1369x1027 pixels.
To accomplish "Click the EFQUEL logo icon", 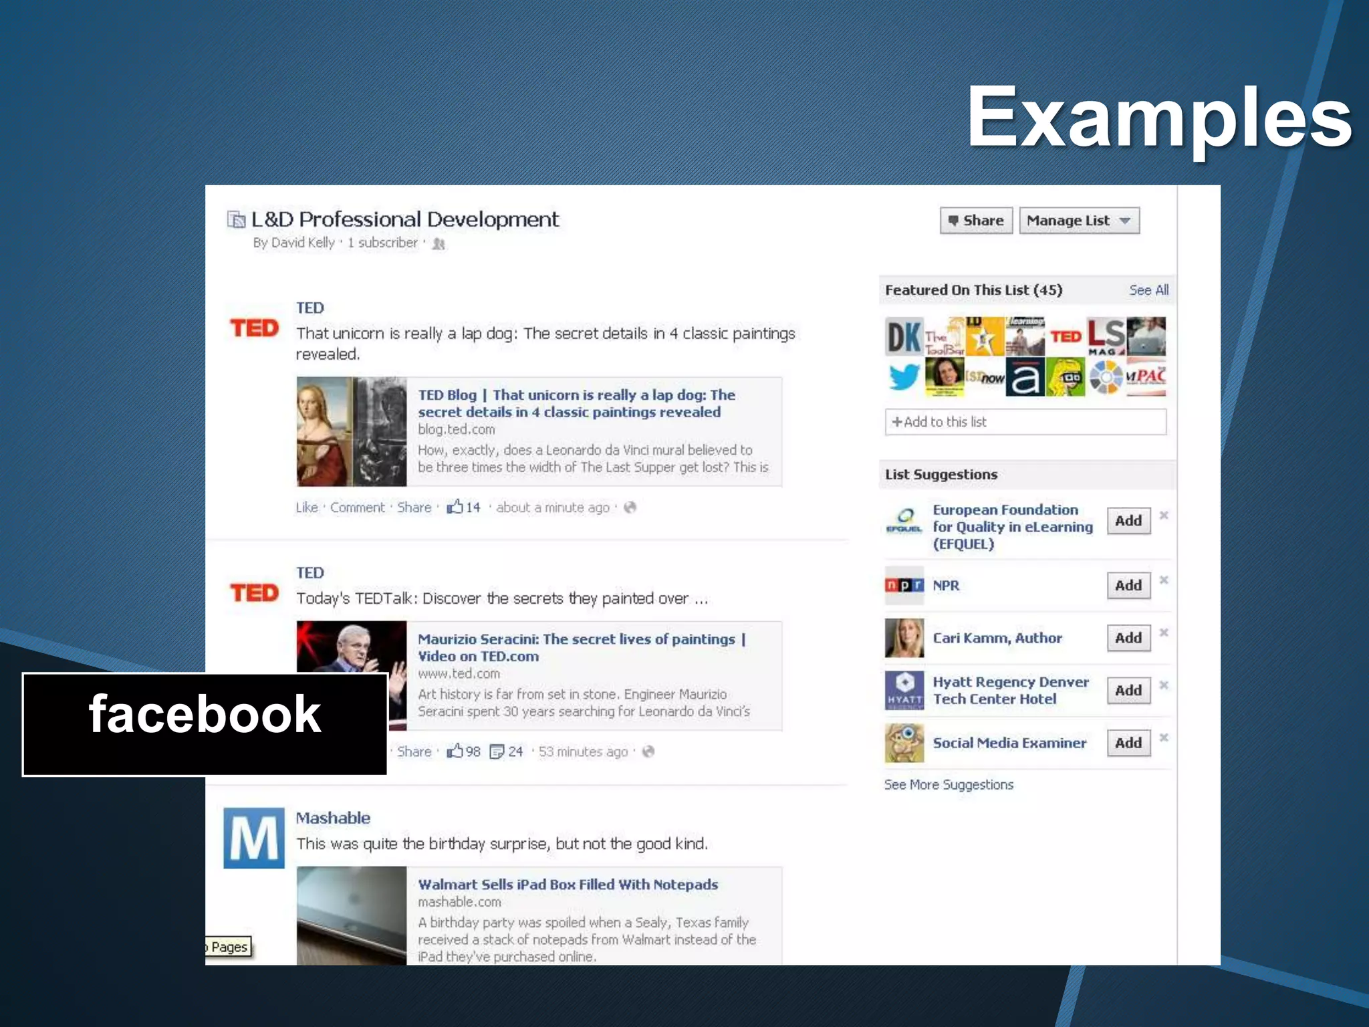I will (904, 521).
